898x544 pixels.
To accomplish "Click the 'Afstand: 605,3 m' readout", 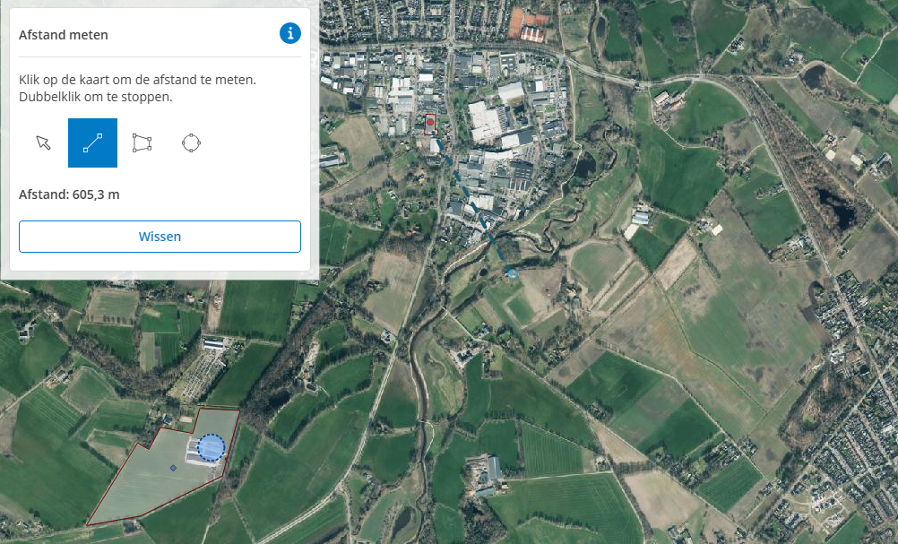I will [x=69, y=194].
